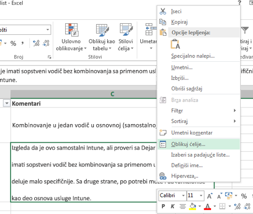The height and width of the screenshot is (214, 253).
Task: Select cell starting with Kombinovanje u jedan vodič
Action: click(83, 125)
